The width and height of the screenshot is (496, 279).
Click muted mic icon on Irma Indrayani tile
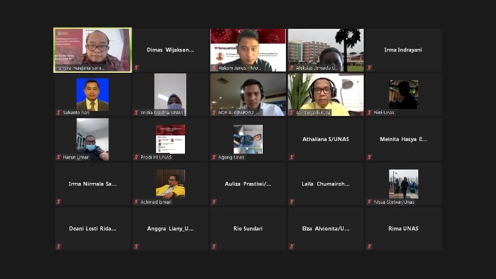[x=369, y=68]
